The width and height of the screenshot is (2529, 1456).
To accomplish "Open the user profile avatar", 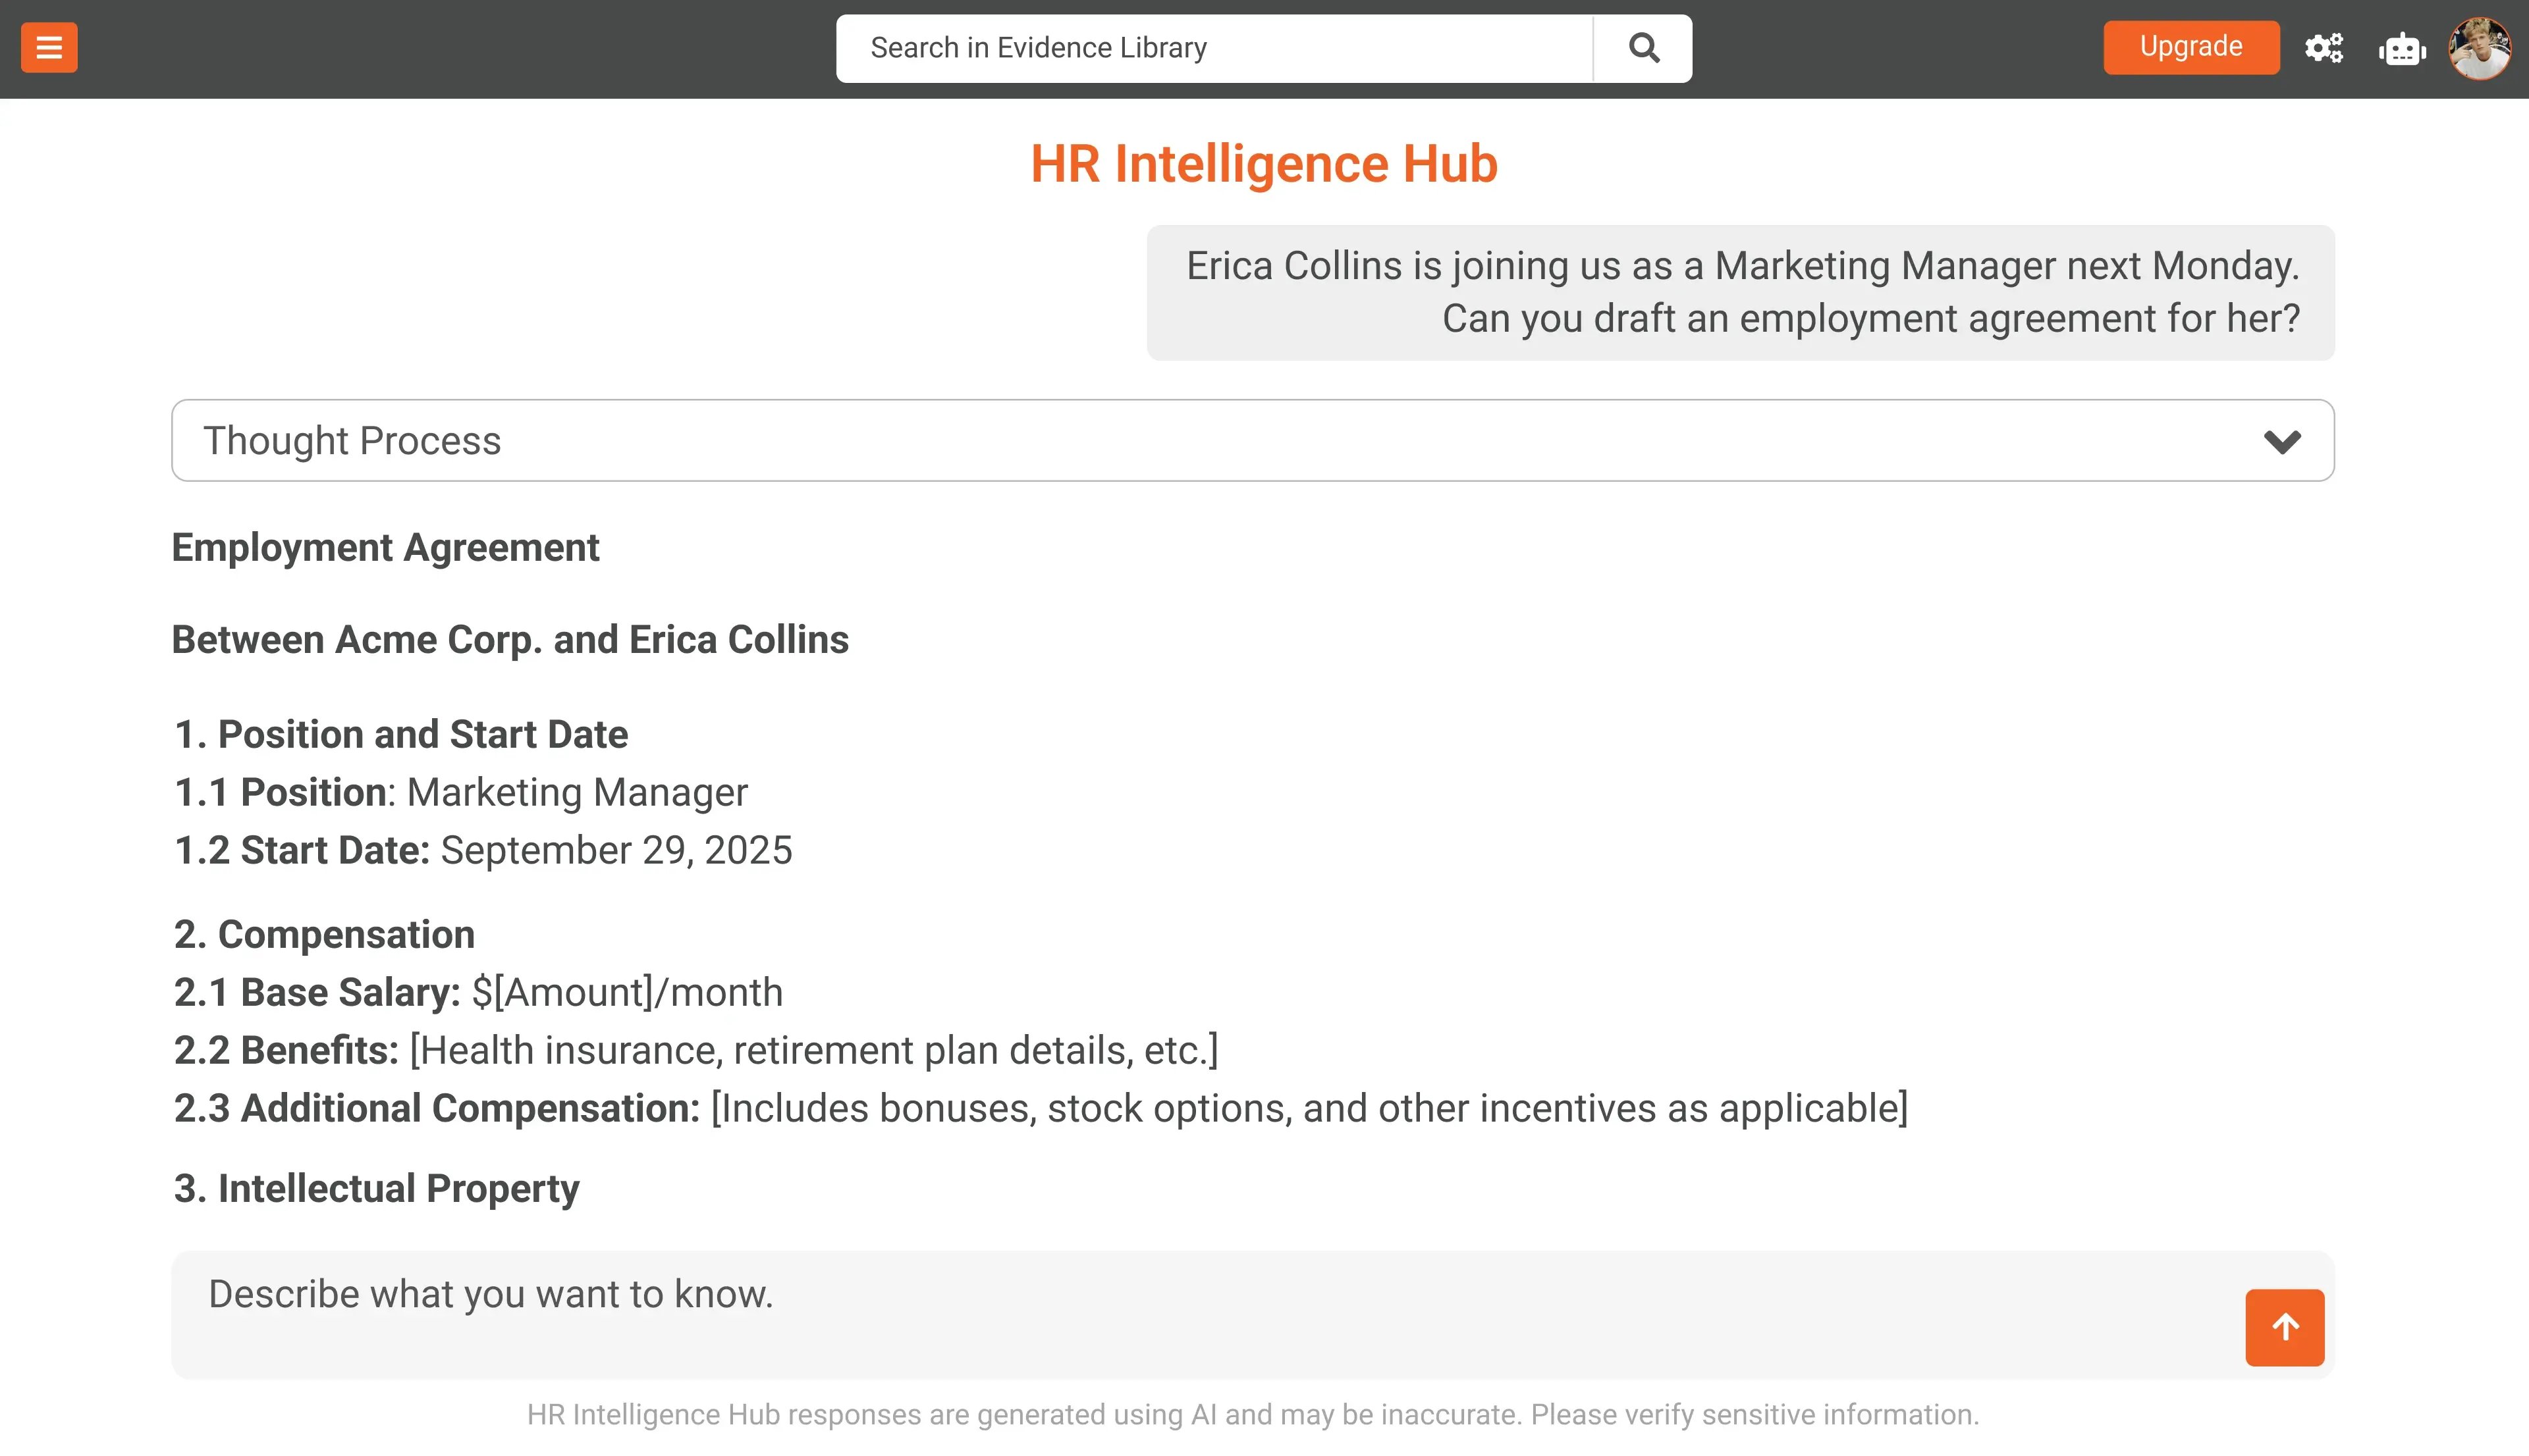I will point(2479,48).
